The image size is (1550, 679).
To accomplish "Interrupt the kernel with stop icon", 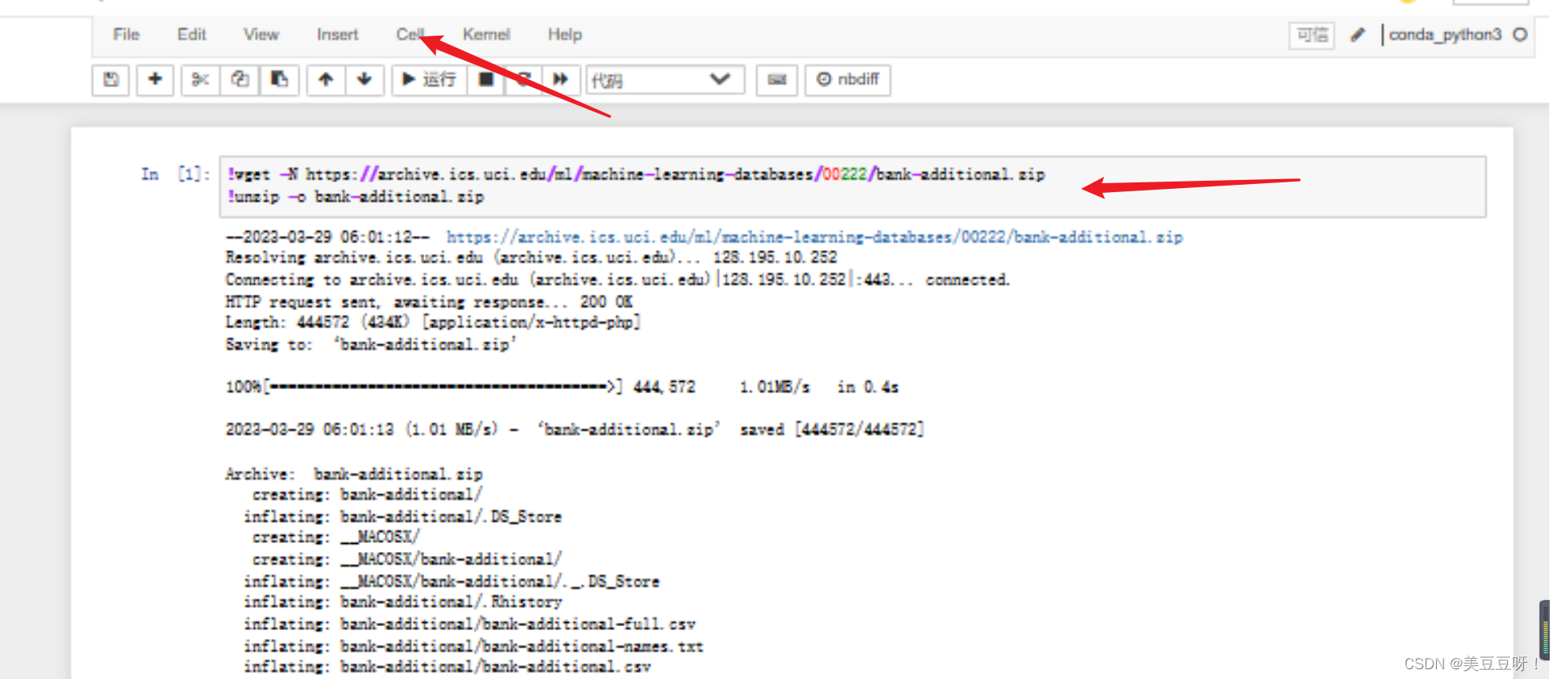I will click(x=485, y=80).
